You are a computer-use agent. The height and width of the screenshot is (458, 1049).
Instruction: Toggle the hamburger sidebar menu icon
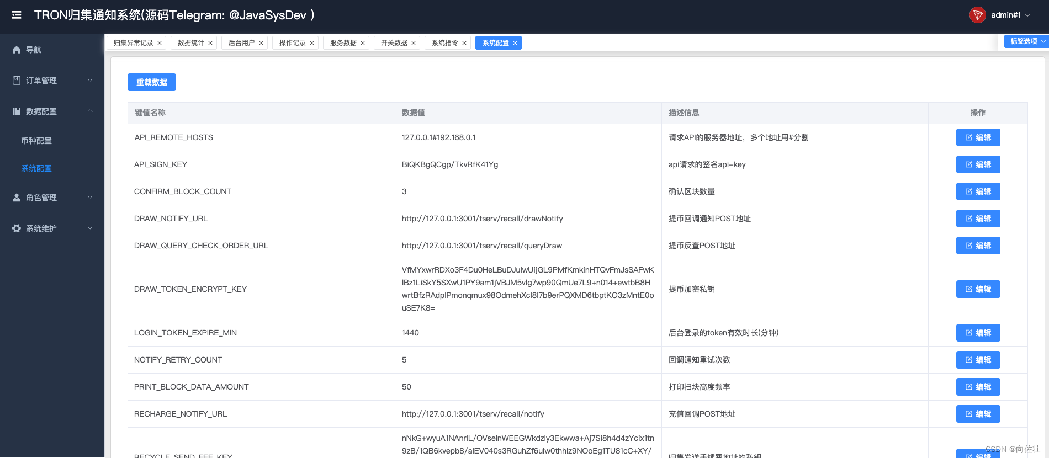click(x=17, y=15)
